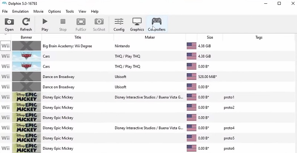Open the Graphics settings icon
This screenshot has width=297, height=153.
point(137,25)
